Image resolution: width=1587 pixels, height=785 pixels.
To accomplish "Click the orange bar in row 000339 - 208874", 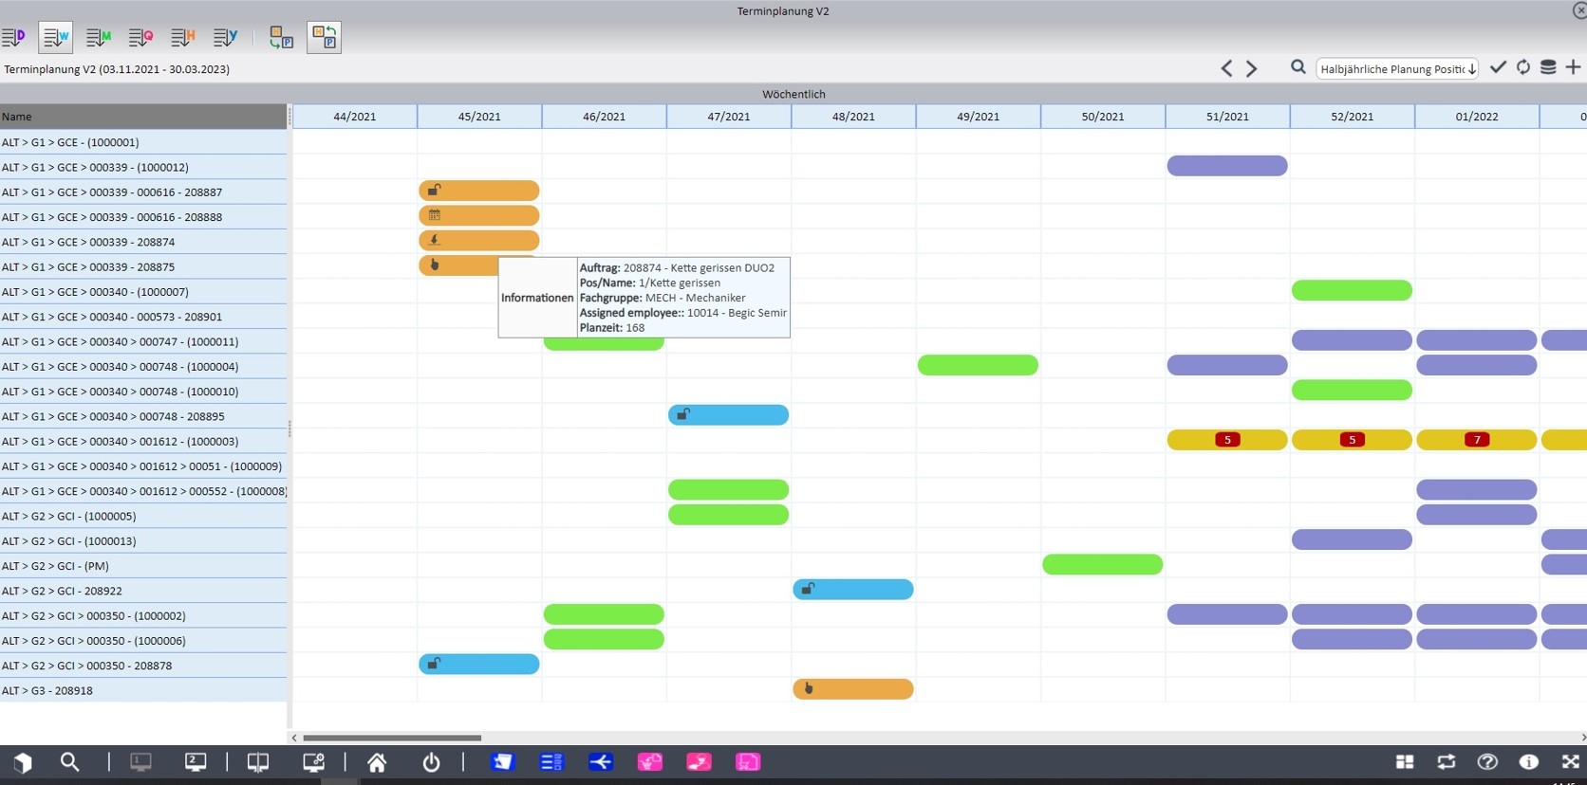I will coord(479,241).
